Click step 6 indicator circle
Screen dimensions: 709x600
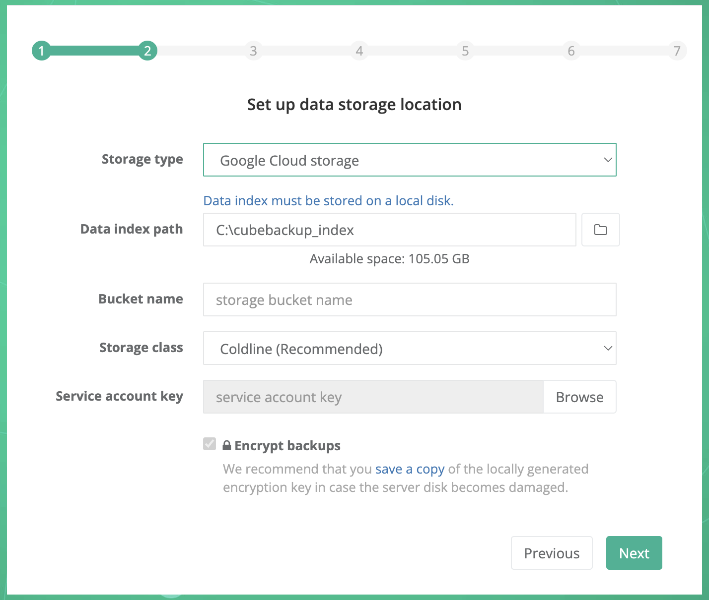[x=571, y=50]
